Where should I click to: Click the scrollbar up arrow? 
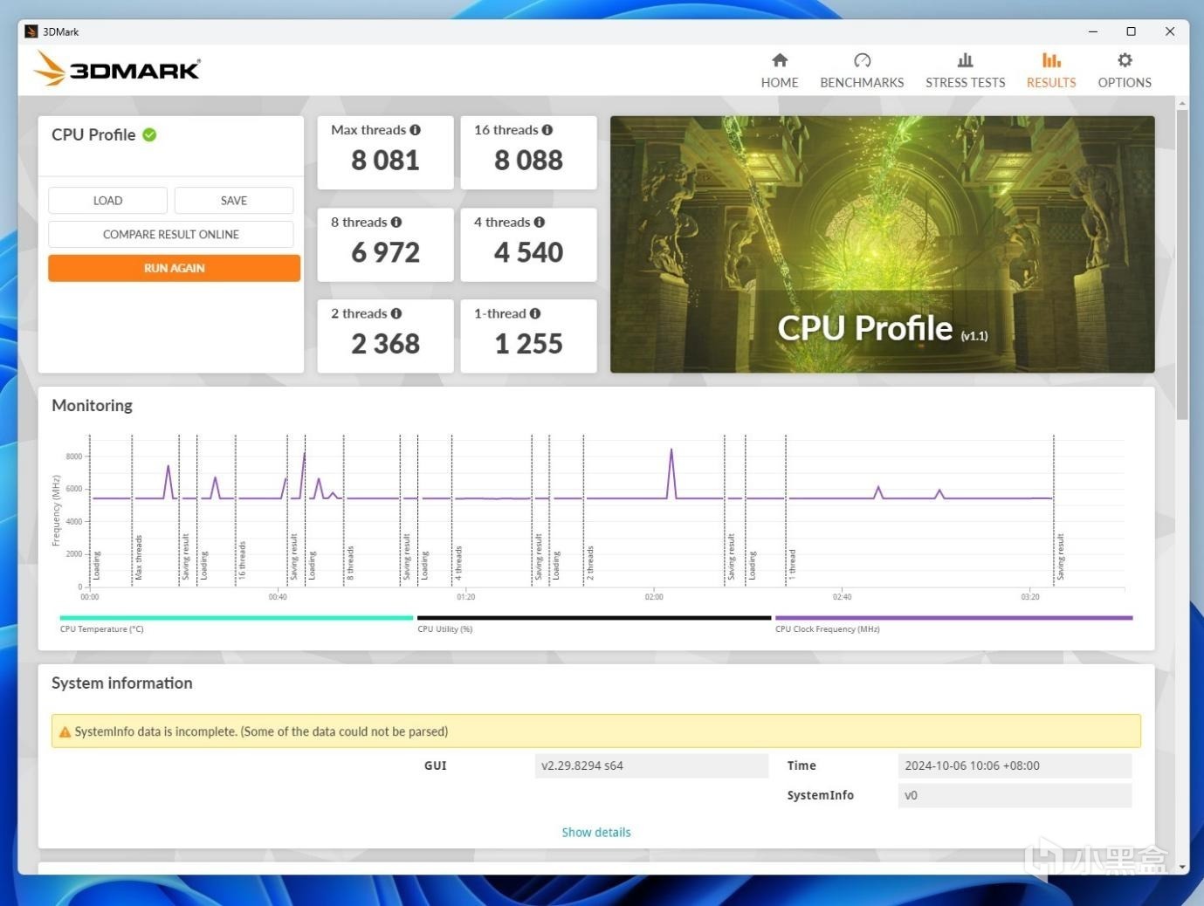coord(1182,103)
